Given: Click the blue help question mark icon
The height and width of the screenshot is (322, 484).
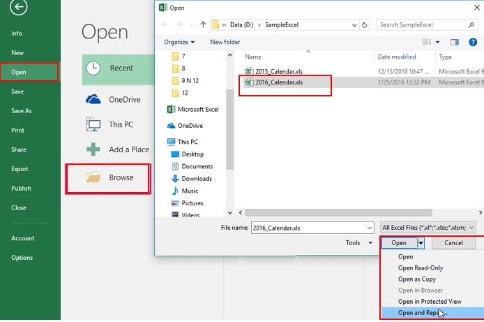Looking at the screenshot, I should 473,42.
